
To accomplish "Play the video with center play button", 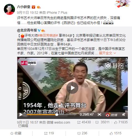I will [72, 88].
